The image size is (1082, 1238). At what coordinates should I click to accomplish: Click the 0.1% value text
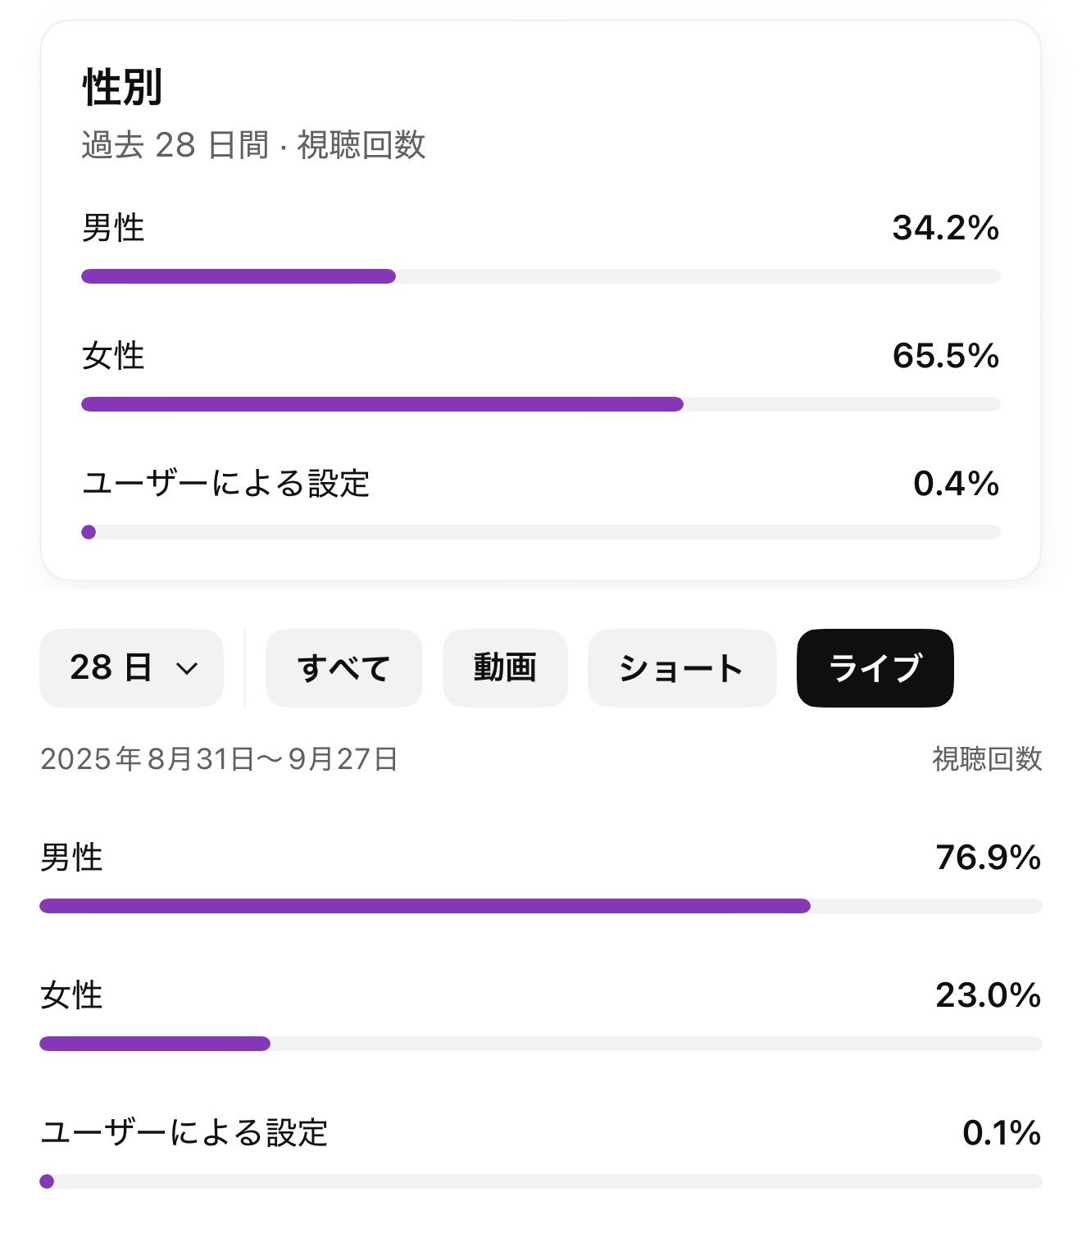(x=1001, y=1133)
